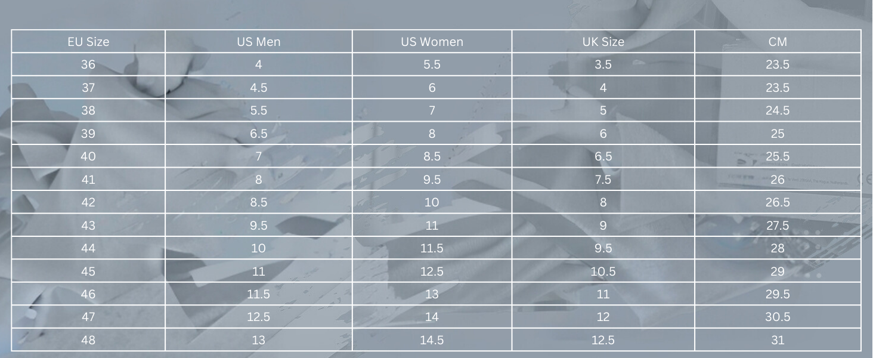Screen dimensions: 873x358
Task: Click CM value 24.5
Action: pyautogui.click(x=778, y=110)
